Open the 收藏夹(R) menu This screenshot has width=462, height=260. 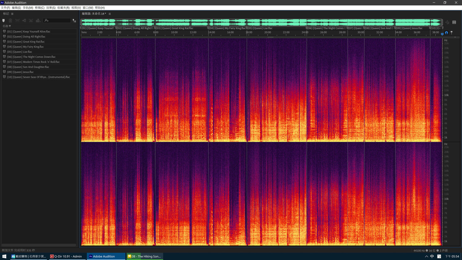pyautogui.click(x=64, y=8)
